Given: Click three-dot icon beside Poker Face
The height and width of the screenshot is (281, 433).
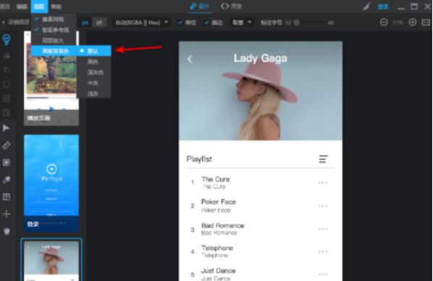Looking at the screenshot, I should (323, 206).
